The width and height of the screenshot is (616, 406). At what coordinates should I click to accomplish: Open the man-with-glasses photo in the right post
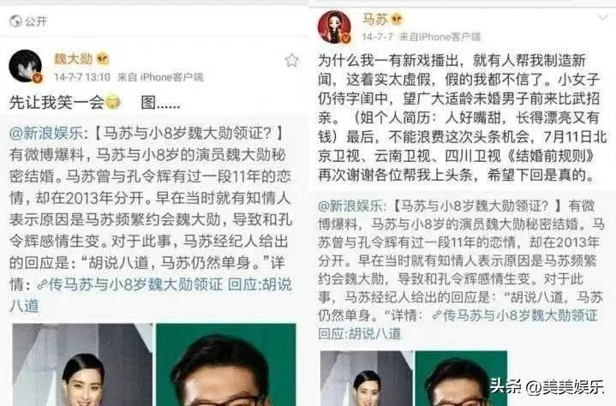pyautogui.click(x=461, y=379)
